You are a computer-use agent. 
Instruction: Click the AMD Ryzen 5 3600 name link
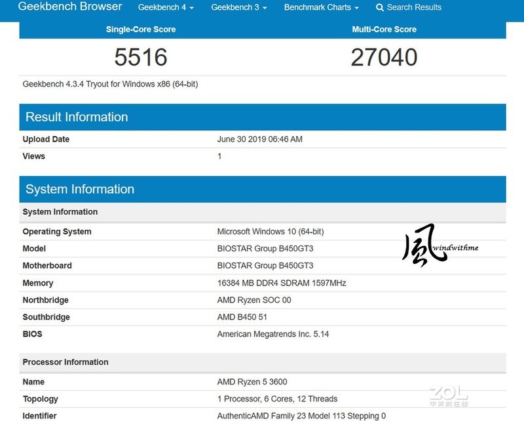coord(254,381)
